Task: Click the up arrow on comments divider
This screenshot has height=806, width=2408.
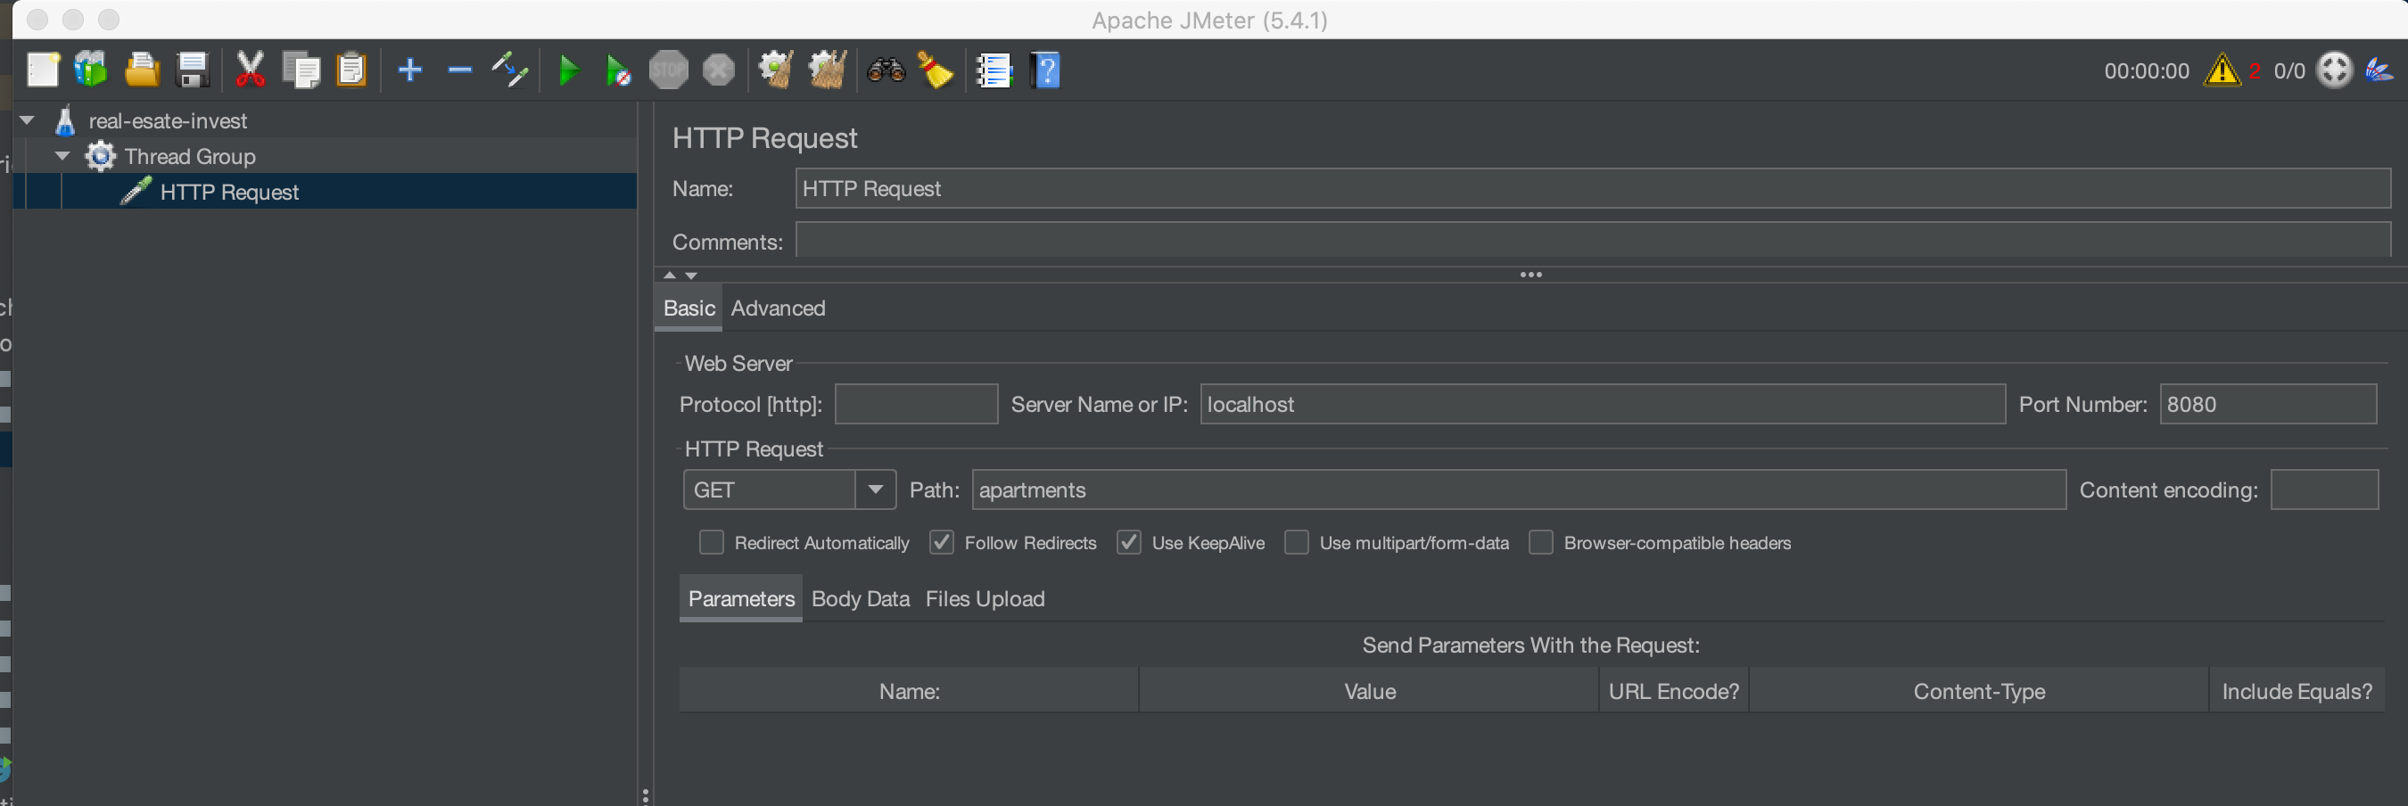Action: 669,276
